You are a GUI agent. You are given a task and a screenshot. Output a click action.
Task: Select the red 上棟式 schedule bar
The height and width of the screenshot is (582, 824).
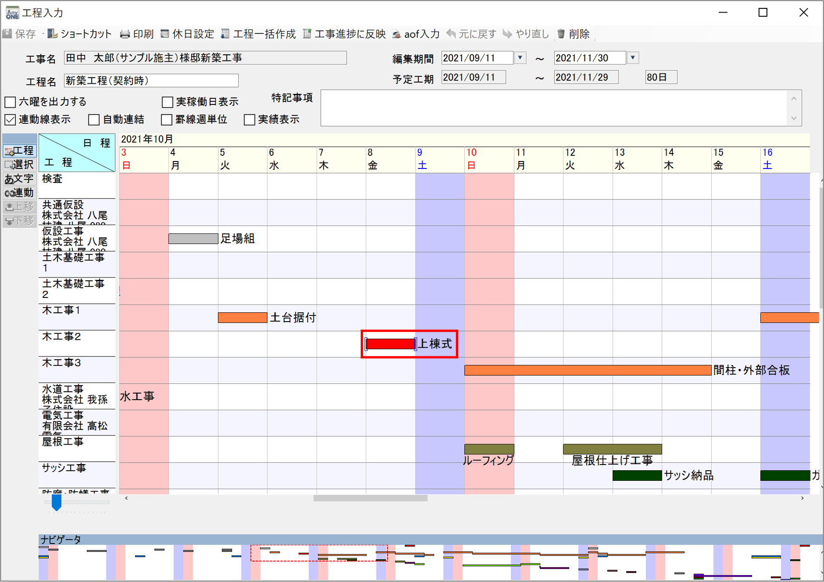[x=390, y=344]
